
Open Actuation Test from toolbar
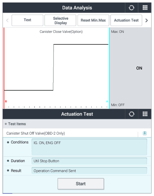pos(126,20)
